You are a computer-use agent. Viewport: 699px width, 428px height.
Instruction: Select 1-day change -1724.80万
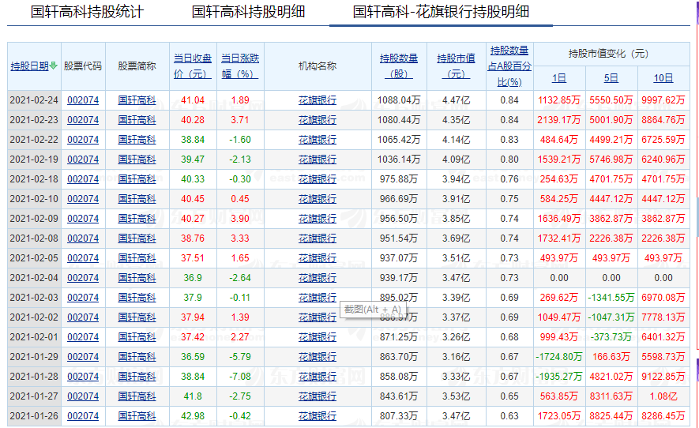pos(559,357)
